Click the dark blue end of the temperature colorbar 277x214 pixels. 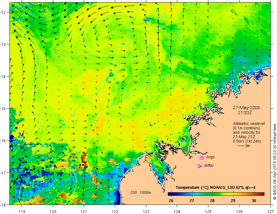click(x=171, y=194)
